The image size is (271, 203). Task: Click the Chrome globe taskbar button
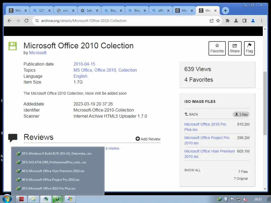point(46,199)
